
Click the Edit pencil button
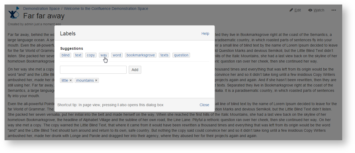click(295, 10)
